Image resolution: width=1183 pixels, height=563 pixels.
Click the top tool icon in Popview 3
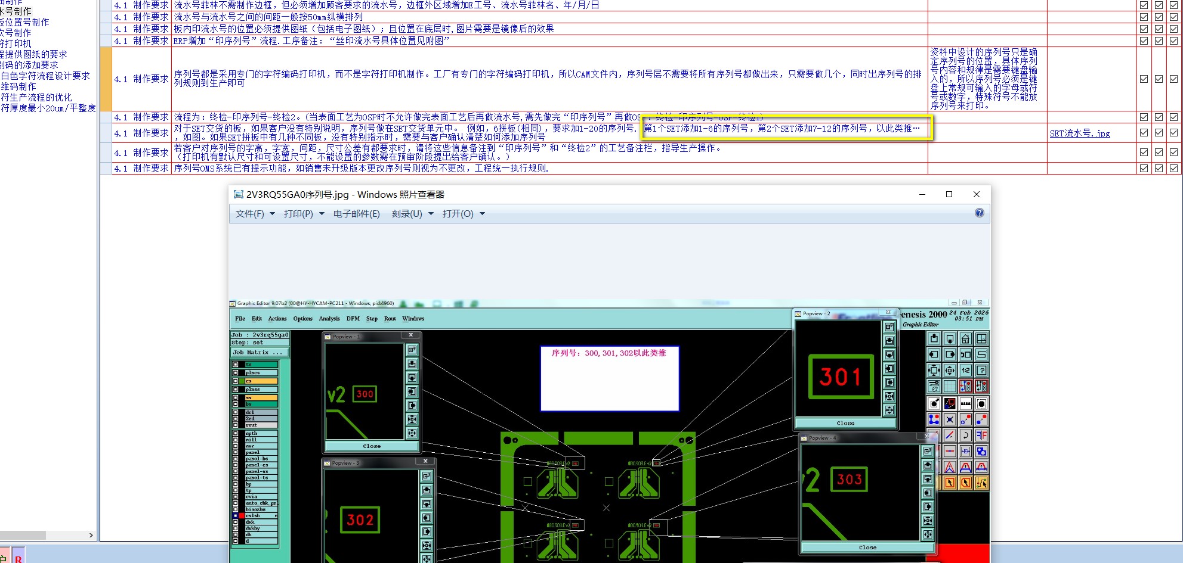pyautogui.click(x=427, y=476)
